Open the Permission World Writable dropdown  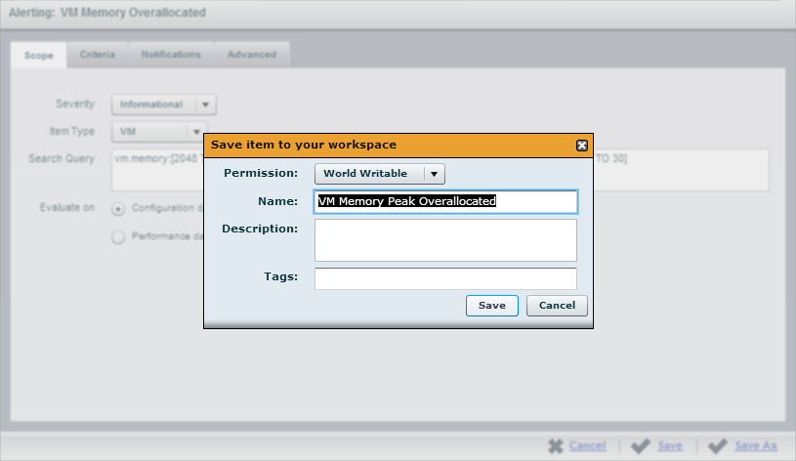pos(380,174)
